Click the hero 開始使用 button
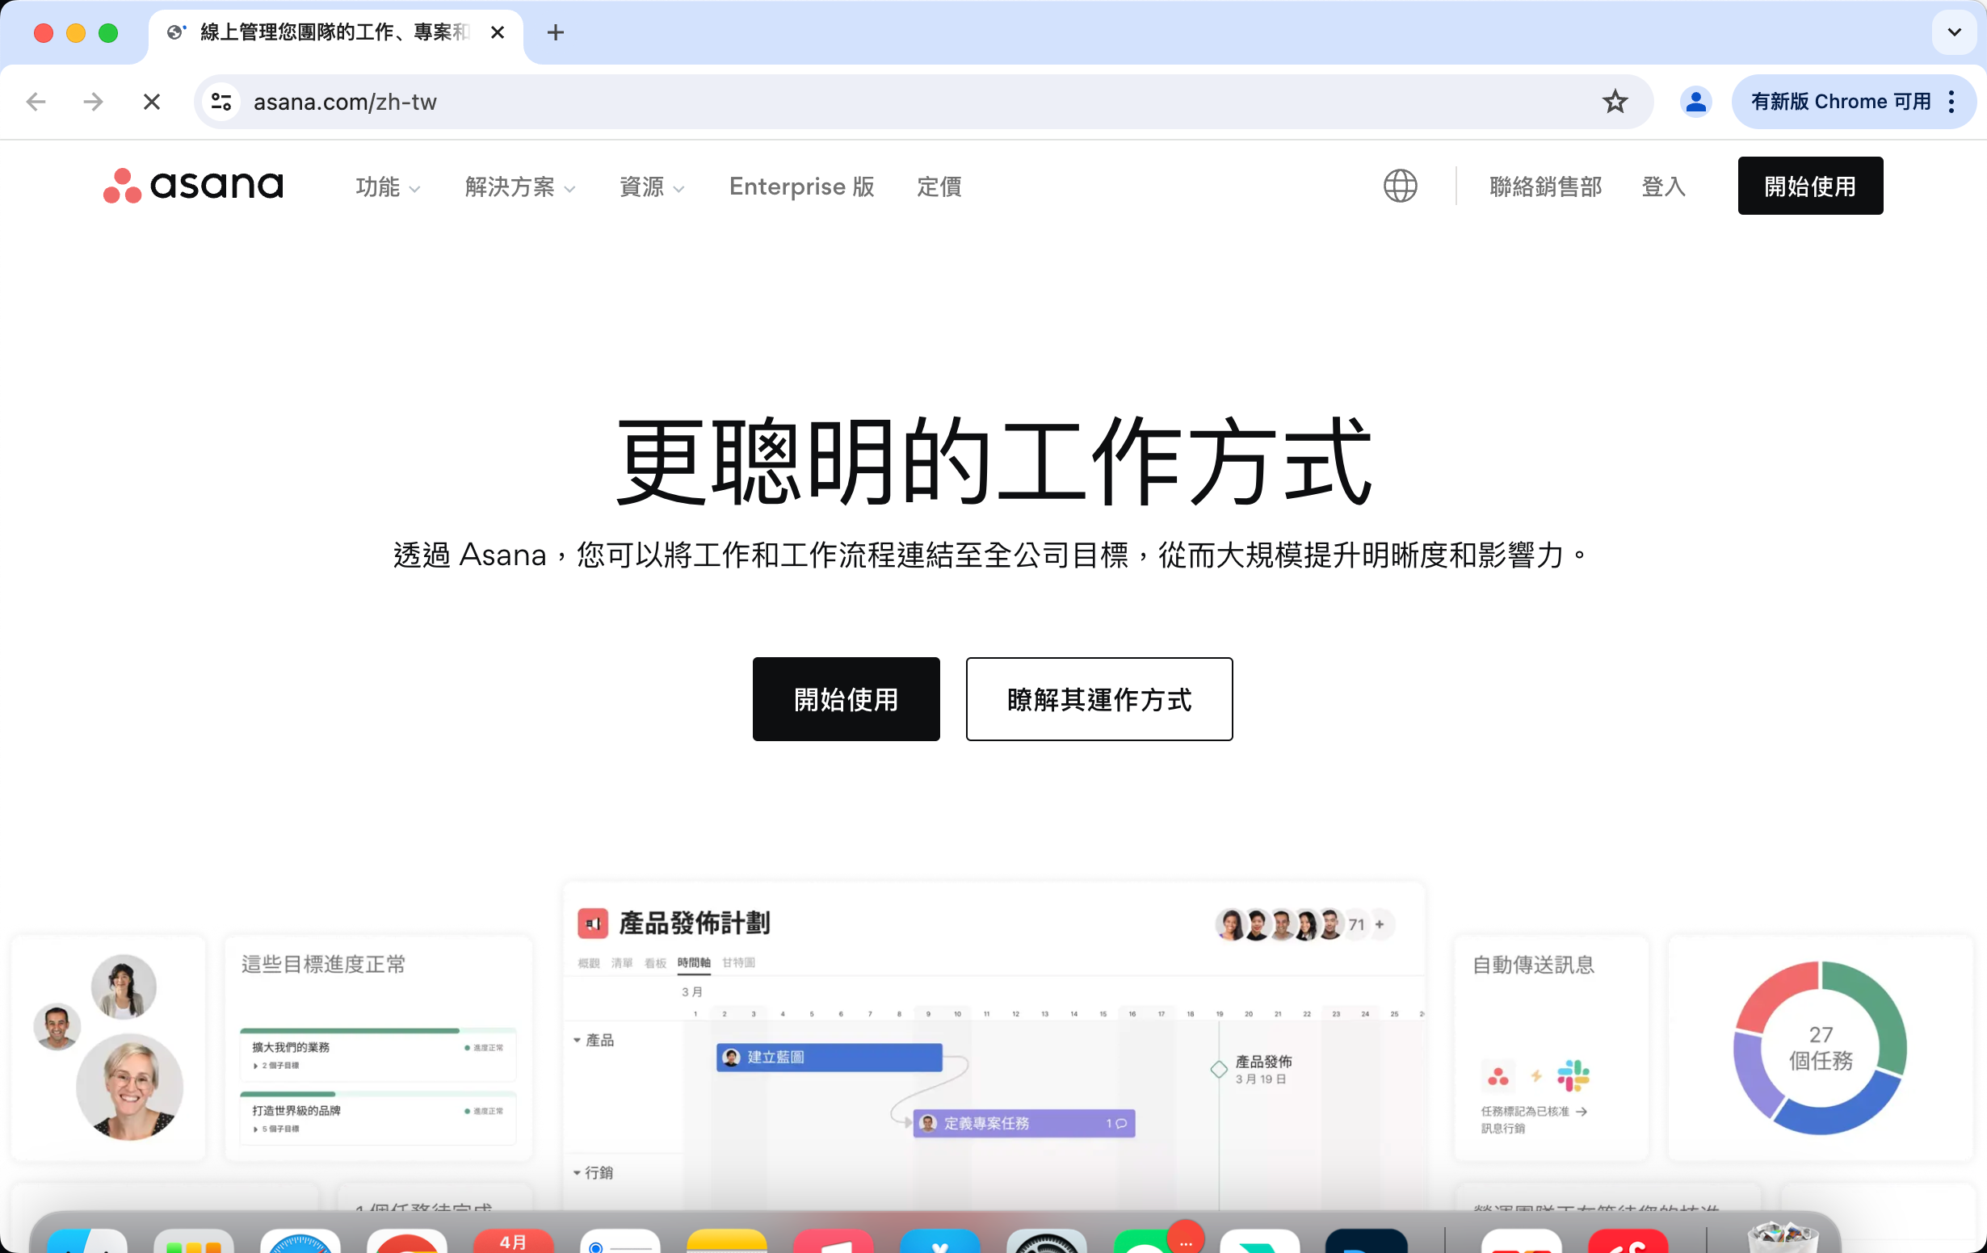The height and width of the screenshot is (1253, 1987). coord(846,698)
